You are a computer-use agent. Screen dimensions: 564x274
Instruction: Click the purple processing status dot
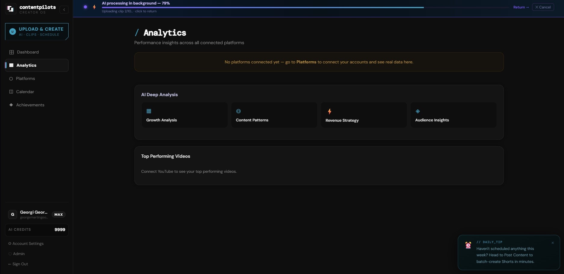pos(85,7)
